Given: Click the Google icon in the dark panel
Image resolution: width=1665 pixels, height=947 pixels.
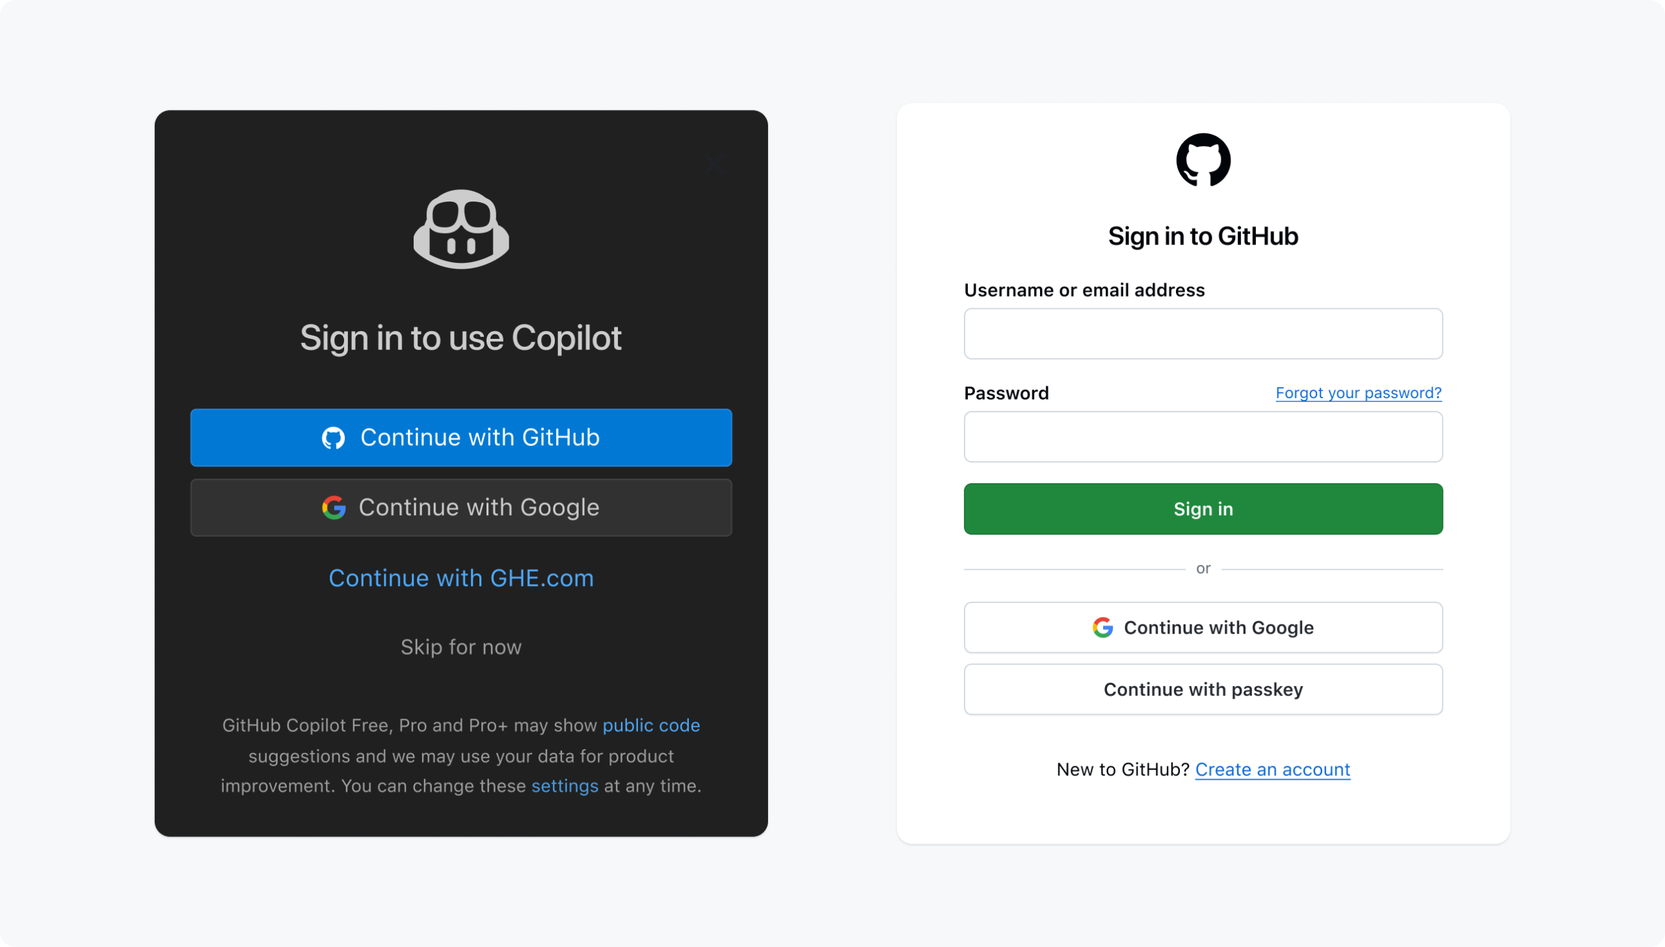Looking at the screenshot, I should coord(334,507).
